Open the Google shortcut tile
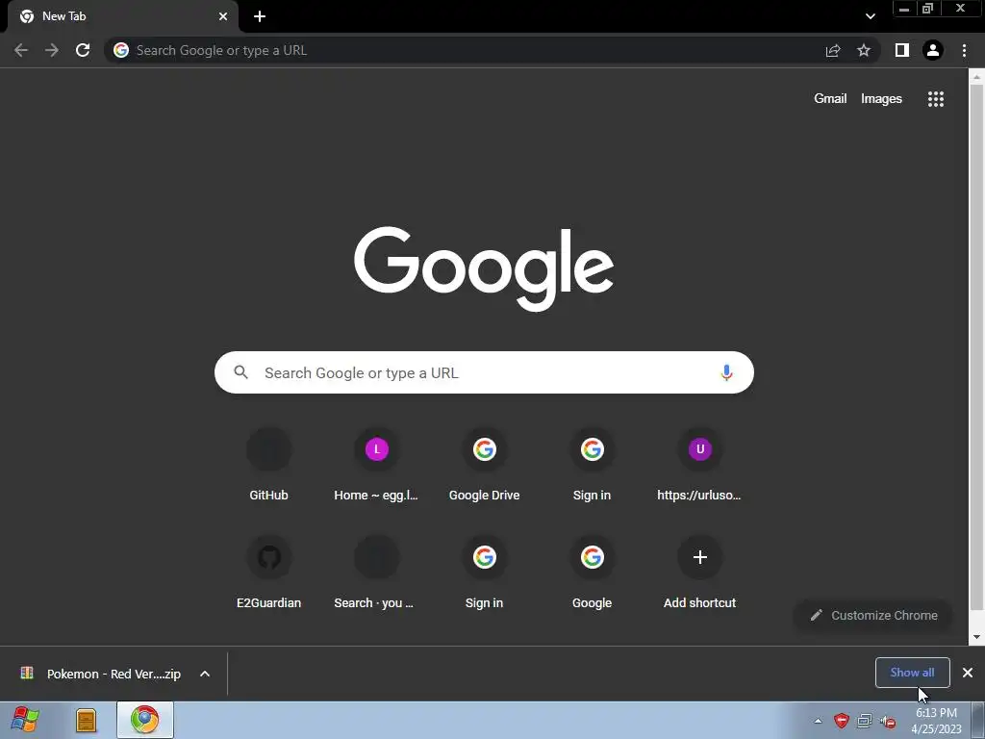985x739 pixels. (x=592, y=573)
